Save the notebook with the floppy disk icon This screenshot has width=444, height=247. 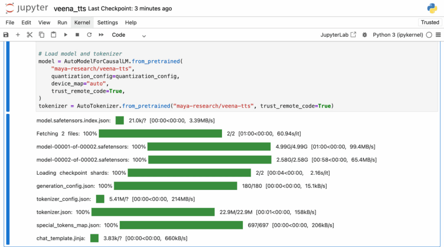point(6,35)
